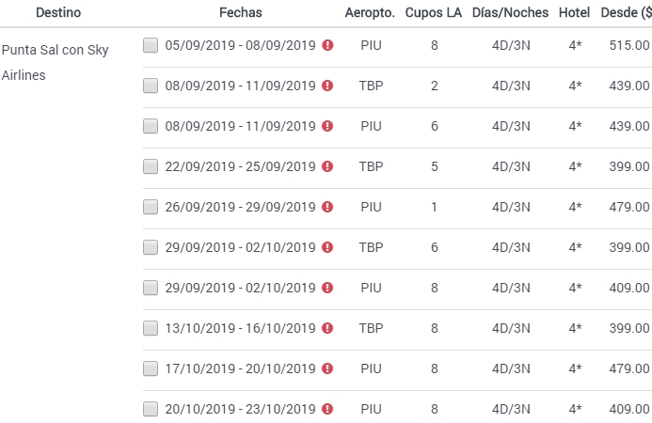Click the Punta Sal con Sky Airlines destination
The width and height of the screenshot is (652, 423).
(x=55, y=62)
